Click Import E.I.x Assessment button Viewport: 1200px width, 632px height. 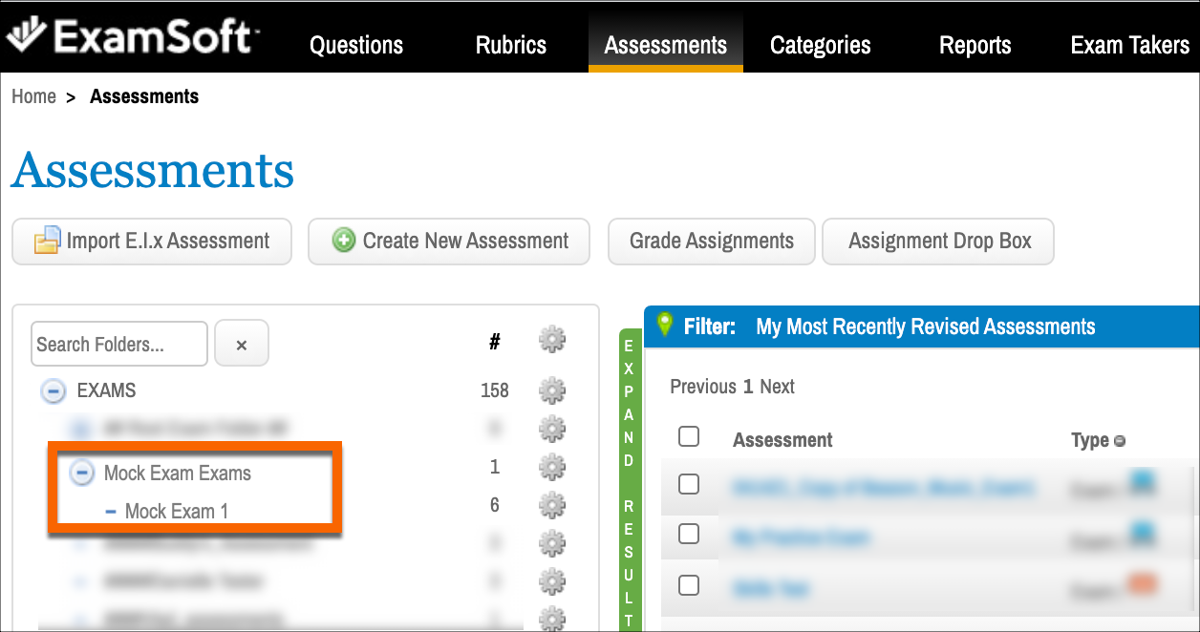[153, 242]
